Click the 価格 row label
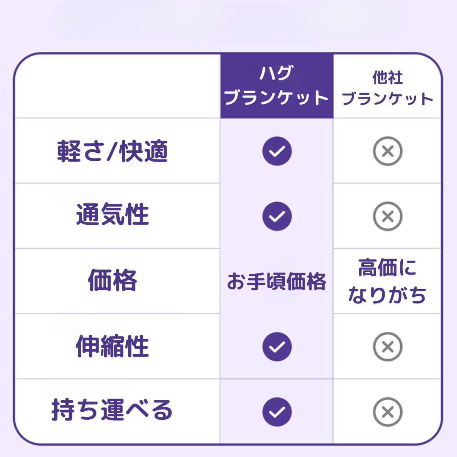This screenshot has height=457, width=457. [x=113, y=281]
